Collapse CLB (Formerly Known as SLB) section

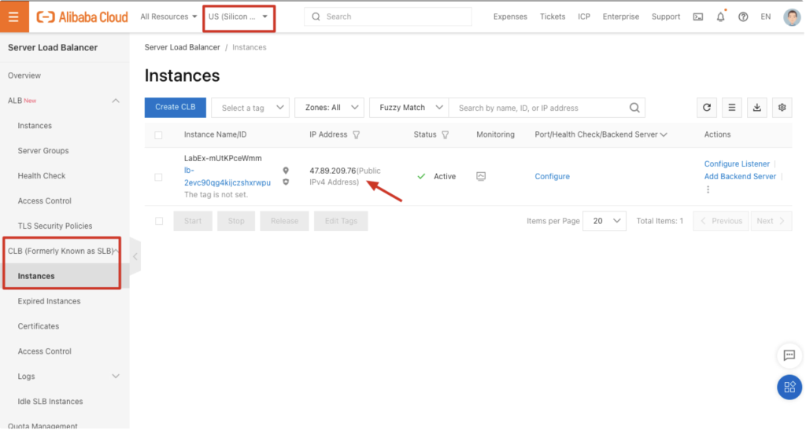click(x=117, y=251)
